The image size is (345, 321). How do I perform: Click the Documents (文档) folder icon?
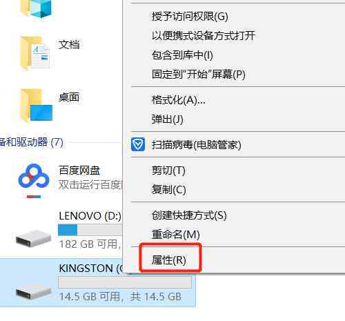tap(35, 53)
